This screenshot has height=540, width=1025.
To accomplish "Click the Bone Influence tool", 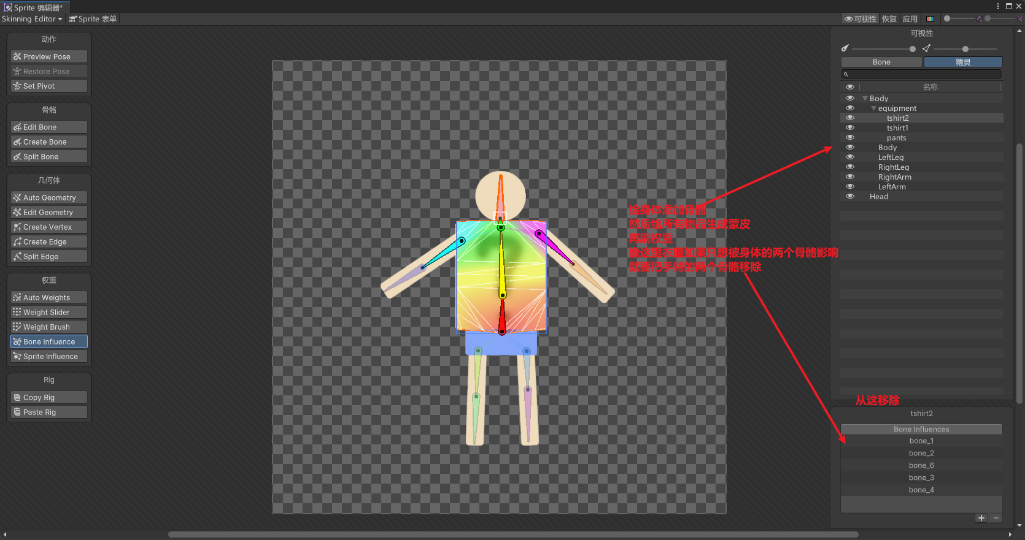I will pos(49,341).
